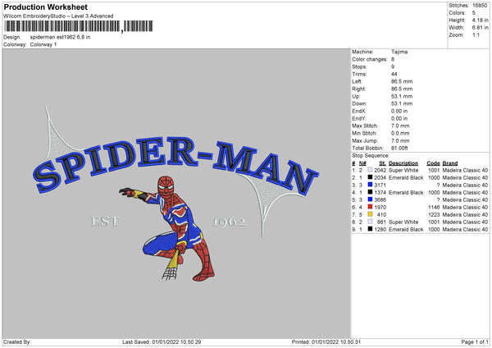
Task: Select the red swatch for stop 1970
Action: coord(370,207)
